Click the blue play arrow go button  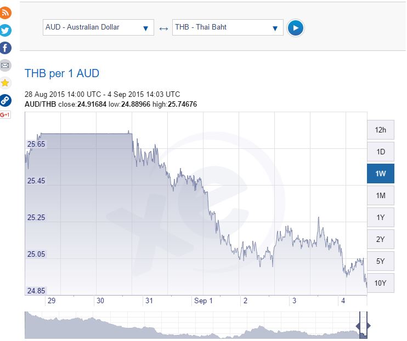[296, 28]
